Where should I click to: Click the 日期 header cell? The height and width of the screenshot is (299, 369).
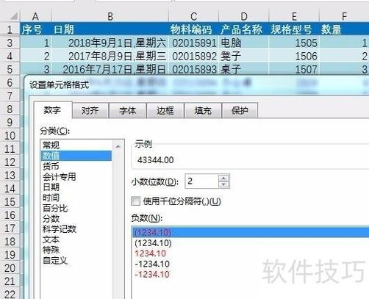click(110, 29)
